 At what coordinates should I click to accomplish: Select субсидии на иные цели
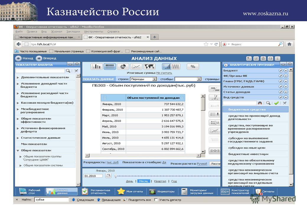click(256, 148)
